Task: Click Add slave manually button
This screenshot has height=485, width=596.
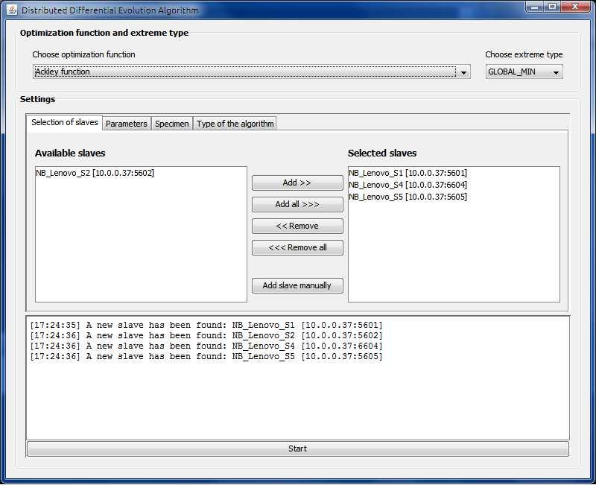Action: tap(297, 285)
